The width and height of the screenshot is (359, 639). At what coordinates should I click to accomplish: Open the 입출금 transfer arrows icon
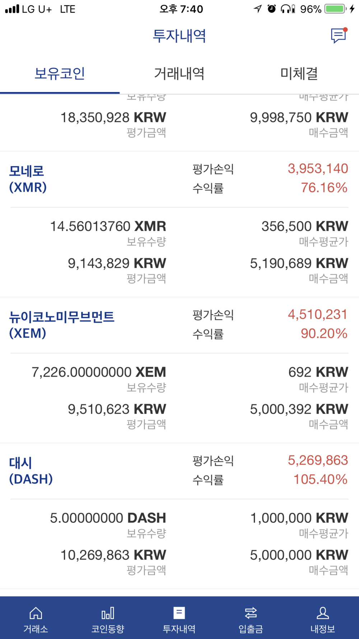[251, 613]
